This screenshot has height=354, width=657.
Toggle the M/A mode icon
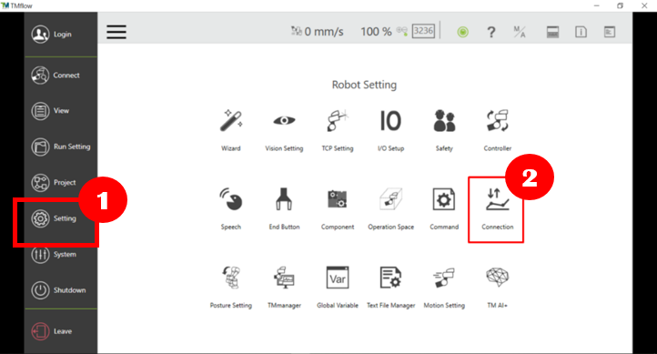520,32
